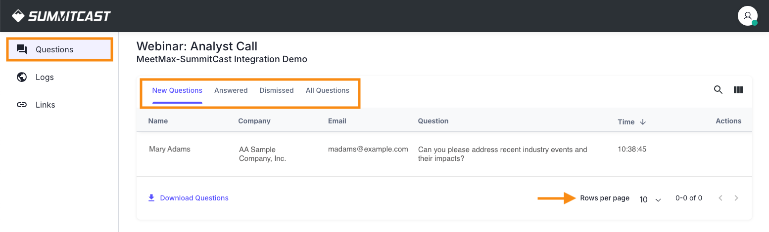Click the Links chain icon
The image size is (769, 232).
pos(22,105)
